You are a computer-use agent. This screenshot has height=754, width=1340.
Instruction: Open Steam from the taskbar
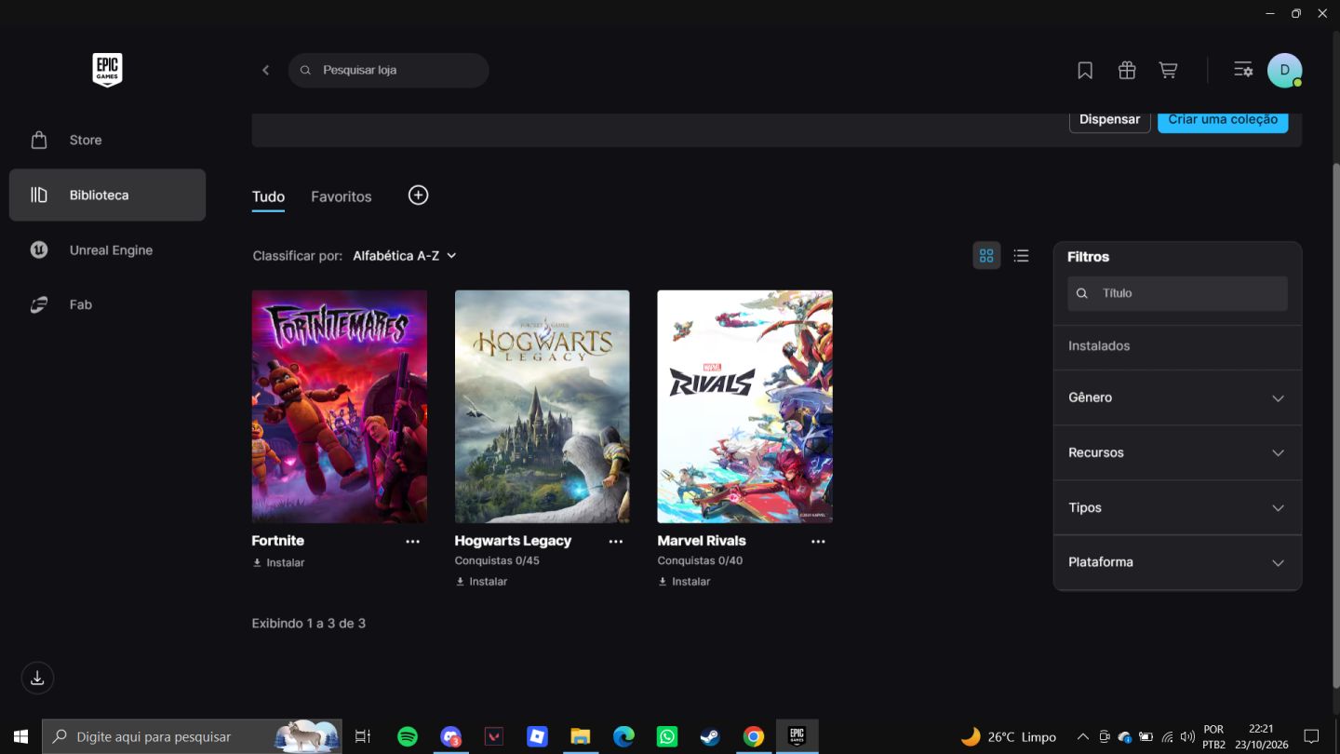point(710,736)
